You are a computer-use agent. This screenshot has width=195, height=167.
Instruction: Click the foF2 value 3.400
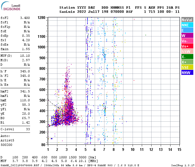pos(25,18)
